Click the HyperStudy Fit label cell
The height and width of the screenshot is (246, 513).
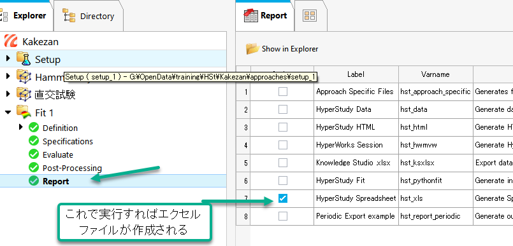point(356,181)
